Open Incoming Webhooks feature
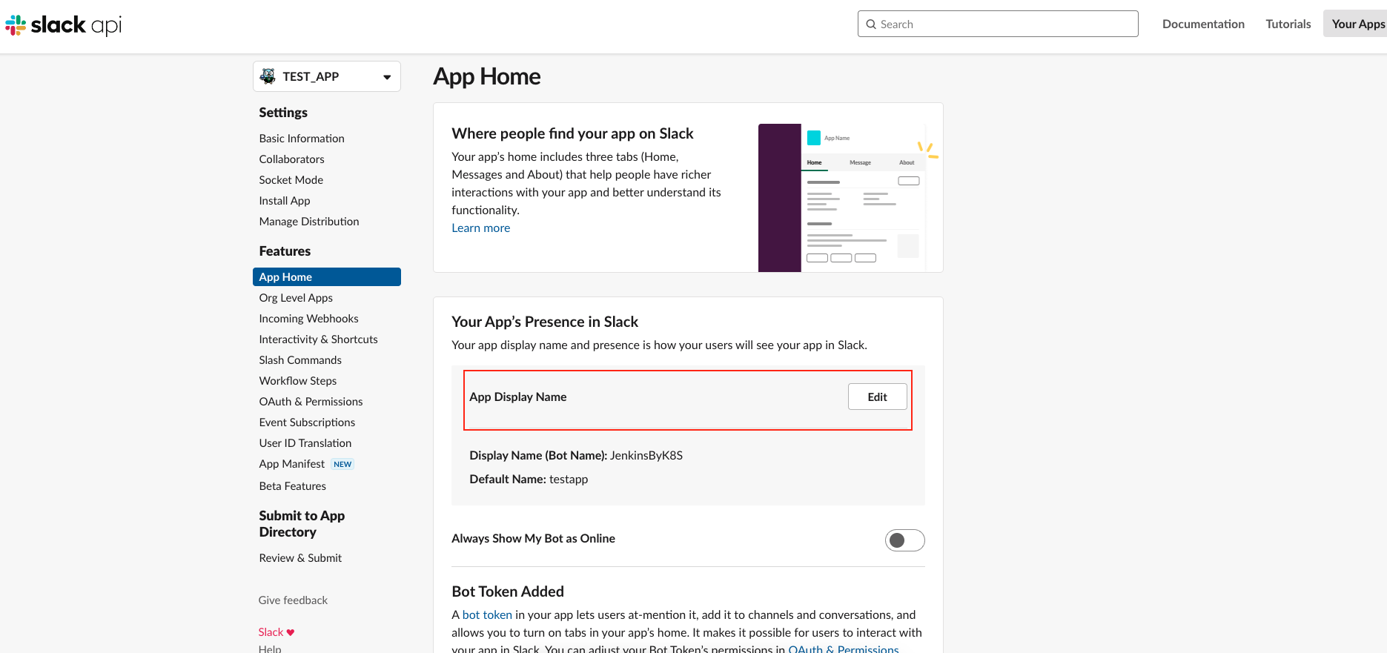Viewport: 1387px width, 653px height. coord(308,319)
